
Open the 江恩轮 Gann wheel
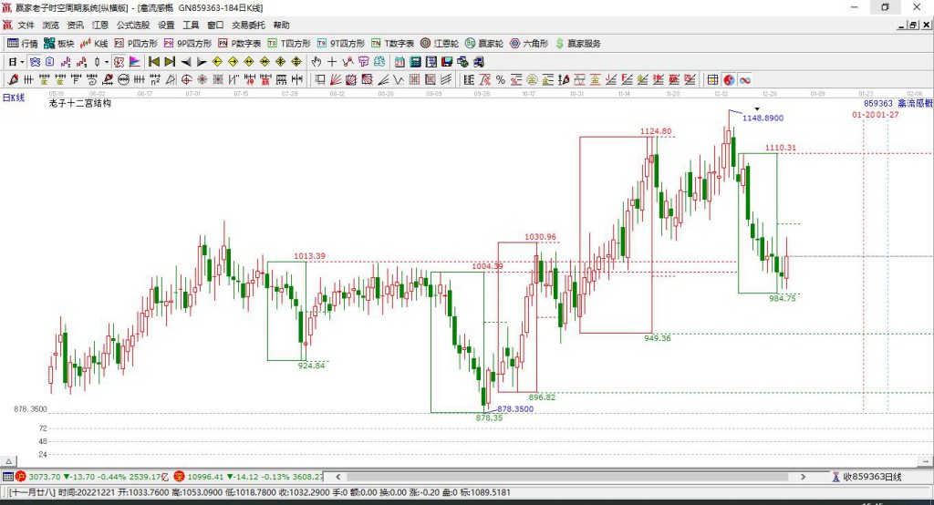point(440,43)
